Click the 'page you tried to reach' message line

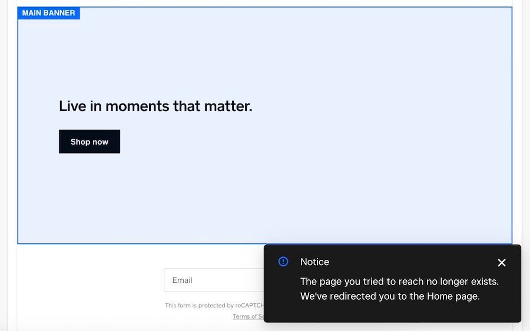399,282
